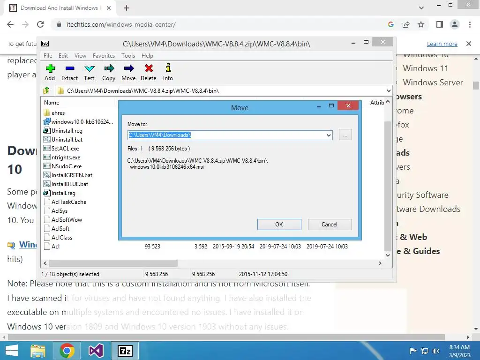Select the InstallGREEN.bat file
The image size is (480, 360).
click(68, 175)
